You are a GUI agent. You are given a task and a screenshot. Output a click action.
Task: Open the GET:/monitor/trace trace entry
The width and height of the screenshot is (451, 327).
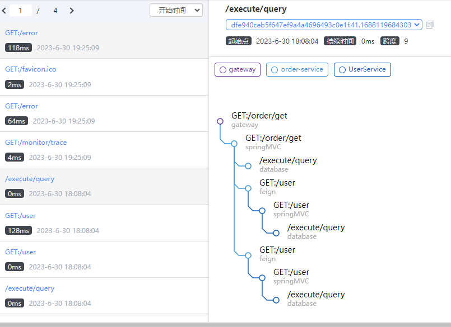tap(36, 143)
